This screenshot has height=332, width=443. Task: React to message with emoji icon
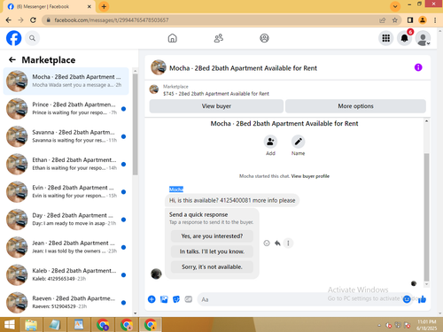coord(267,243)
